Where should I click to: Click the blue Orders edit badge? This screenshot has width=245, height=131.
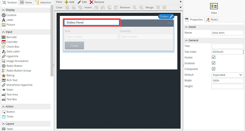166,16
